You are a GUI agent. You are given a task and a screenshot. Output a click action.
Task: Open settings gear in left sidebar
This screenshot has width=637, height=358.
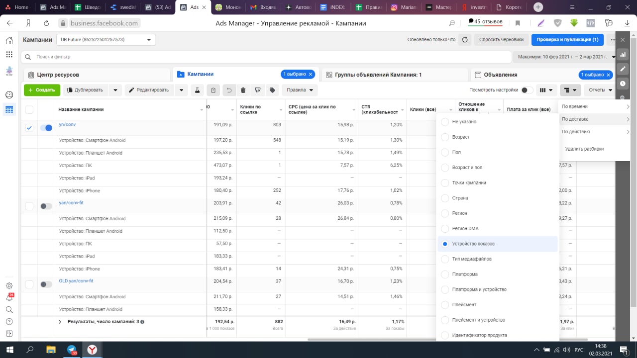[x=9, y=285]
